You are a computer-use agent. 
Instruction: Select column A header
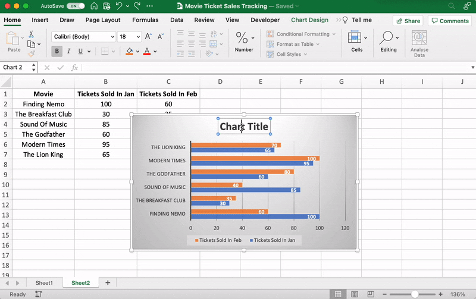coord(43,81)
